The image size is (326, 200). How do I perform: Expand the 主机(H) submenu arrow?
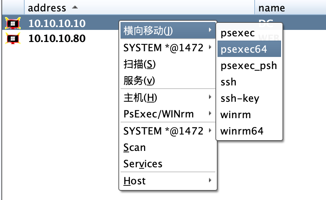[210, 97]
